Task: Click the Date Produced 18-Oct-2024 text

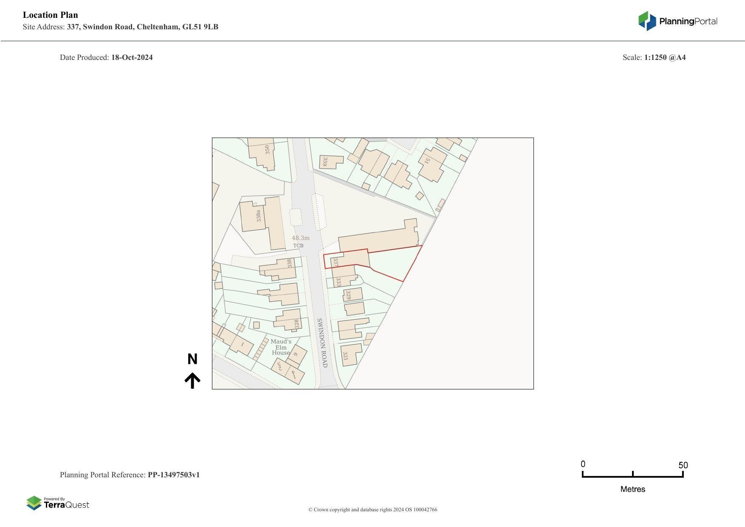Action: coord(106,57)
